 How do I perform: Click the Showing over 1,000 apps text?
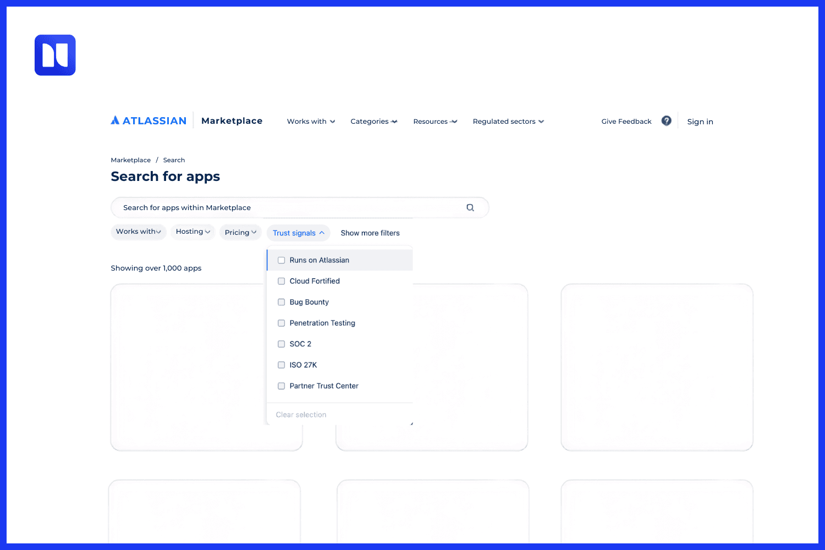point(156,268)
